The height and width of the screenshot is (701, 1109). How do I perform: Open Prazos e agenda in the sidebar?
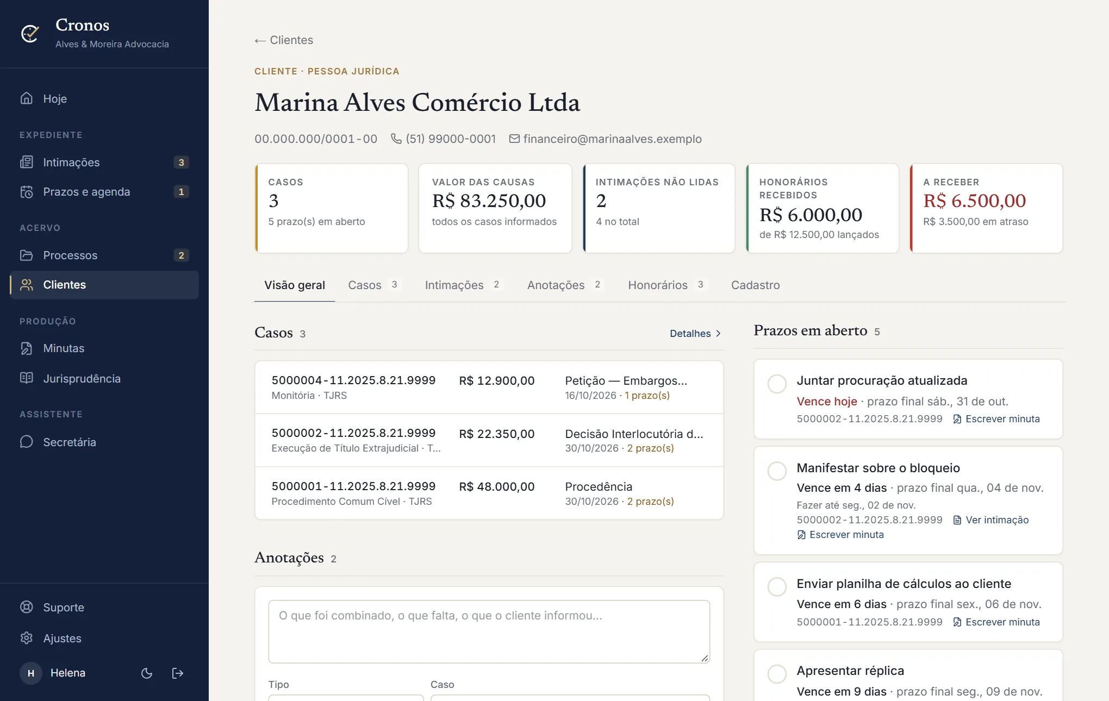pyautogui.click(x=104, y=191)
